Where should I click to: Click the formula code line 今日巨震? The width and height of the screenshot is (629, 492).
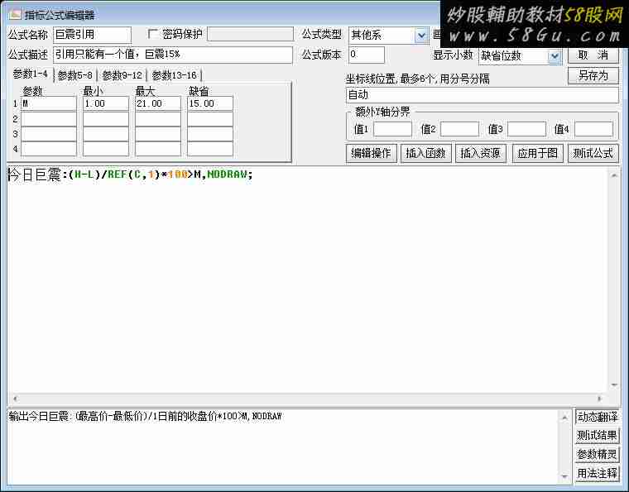click(x=131, y=174)
